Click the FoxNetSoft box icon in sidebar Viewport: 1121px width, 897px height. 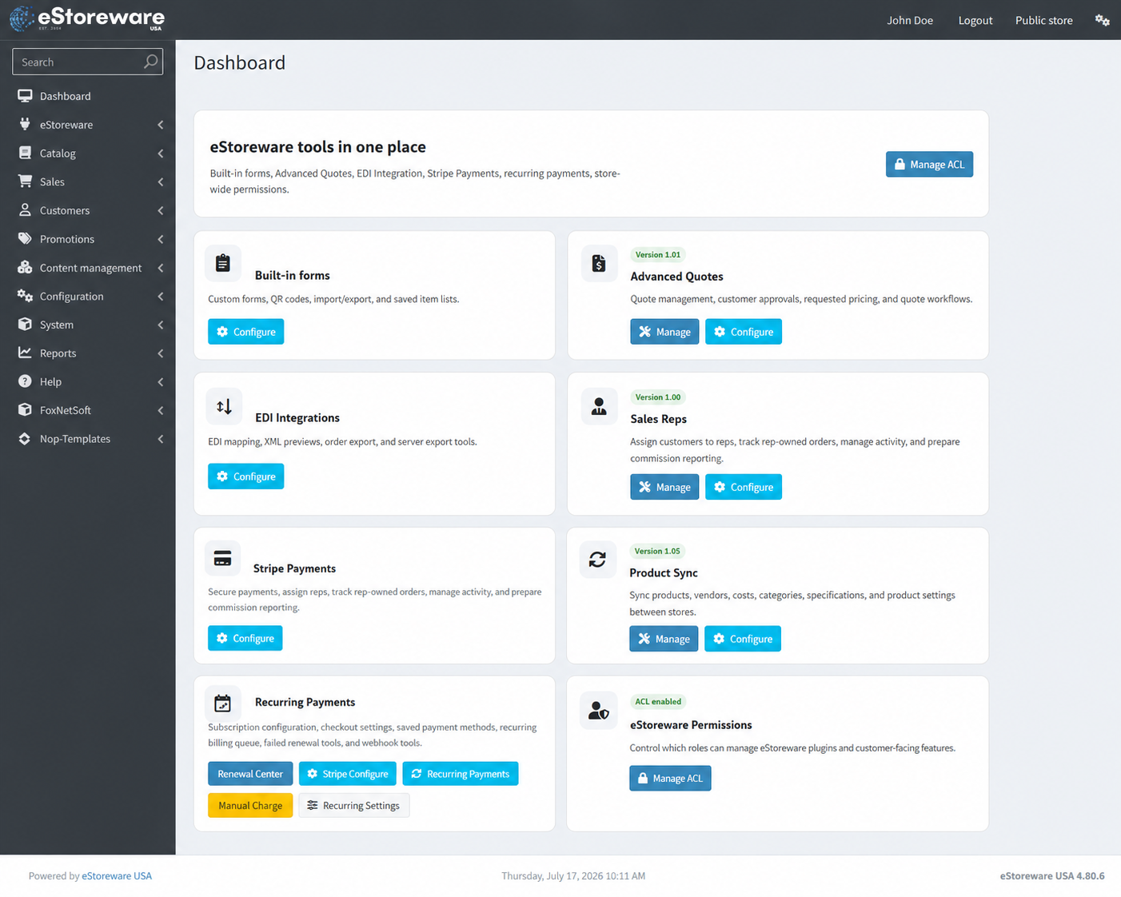25,410
